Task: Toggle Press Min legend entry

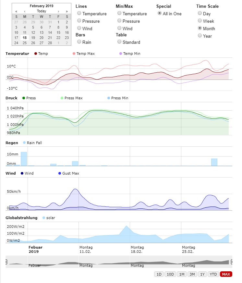Action: click(118, 98)
